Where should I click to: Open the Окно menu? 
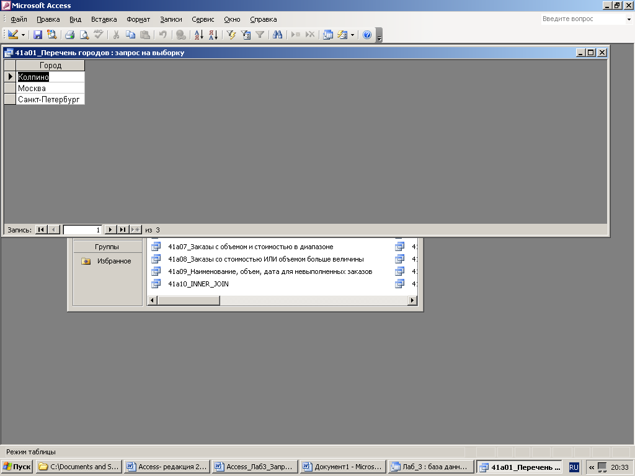pyautogui.click(x=232, y=19)
